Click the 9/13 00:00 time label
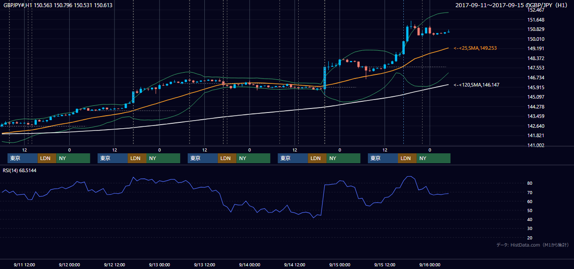The width and height of the screenshot is (574, 269). point(159,265)
